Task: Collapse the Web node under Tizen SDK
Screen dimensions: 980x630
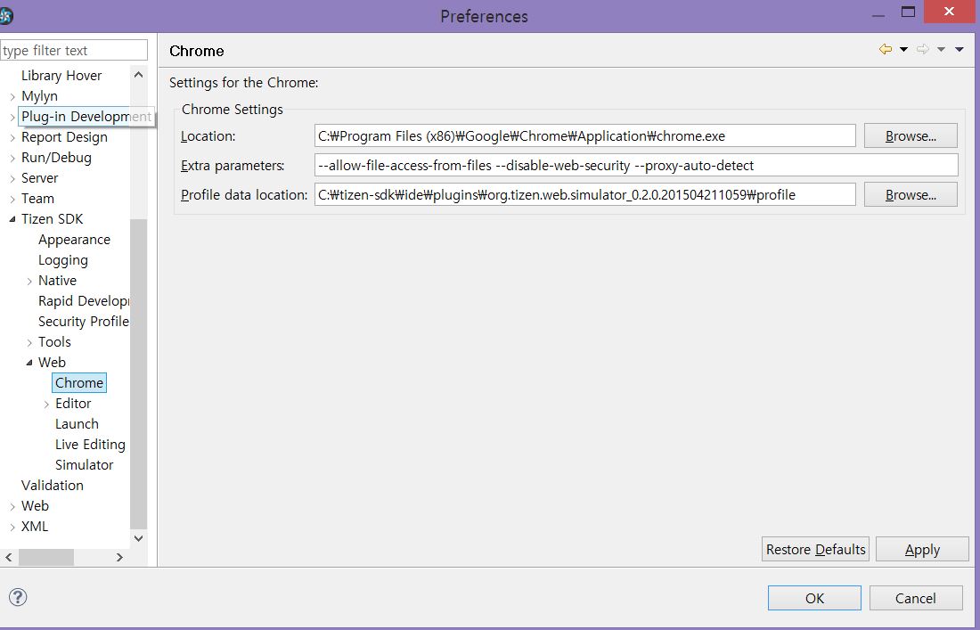Action: [29, 363]
